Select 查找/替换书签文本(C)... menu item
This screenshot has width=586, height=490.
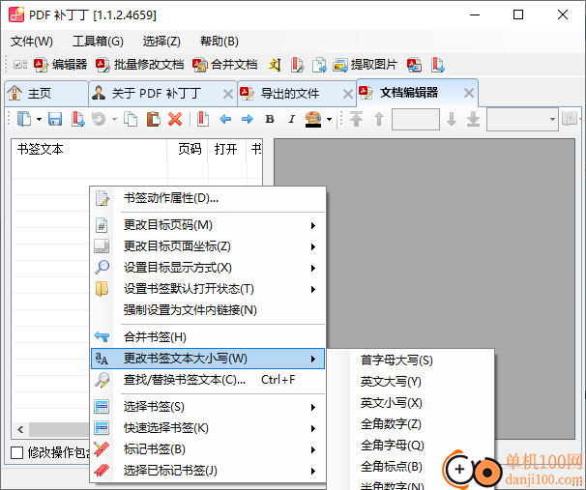208,380
